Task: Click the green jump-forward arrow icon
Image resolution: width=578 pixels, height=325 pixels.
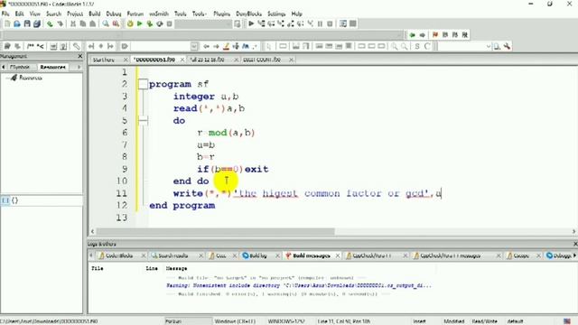Action: [x=412, y=35]
